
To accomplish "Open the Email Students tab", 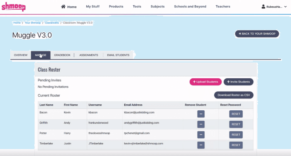I will [x=118, y=55].
